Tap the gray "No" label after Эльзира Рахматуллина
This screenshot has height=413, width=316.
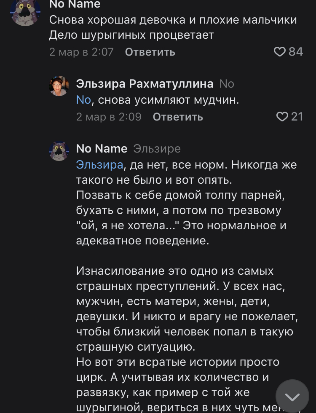227,84
